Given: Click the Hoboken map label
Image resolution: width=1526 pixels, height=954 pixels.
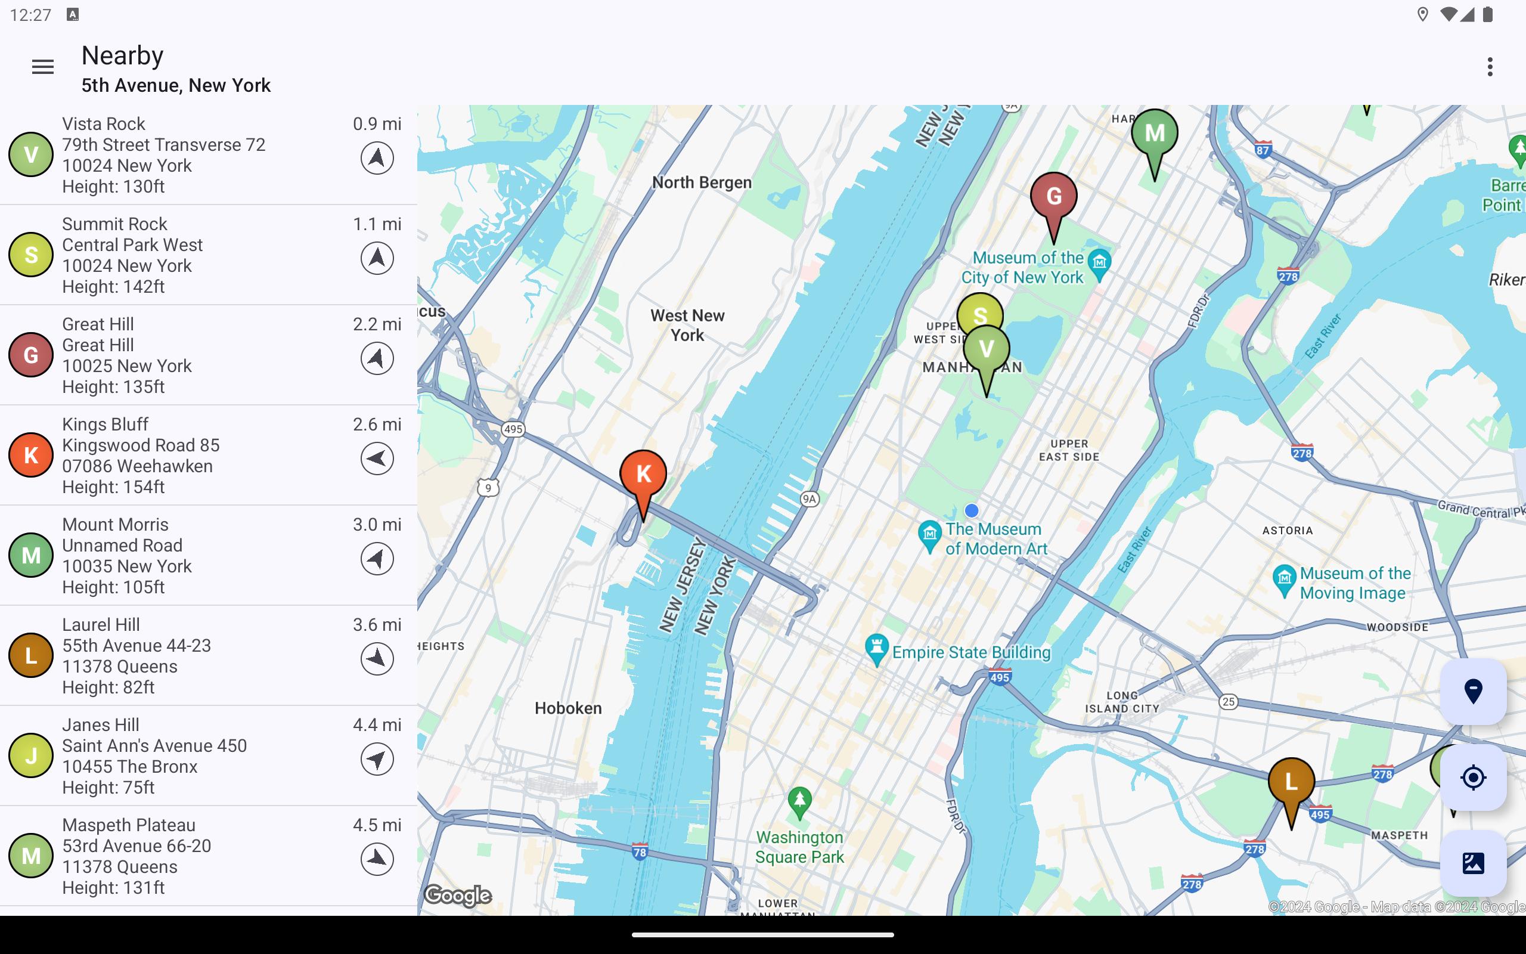Looking at the screenshot, I should point(568,708).
